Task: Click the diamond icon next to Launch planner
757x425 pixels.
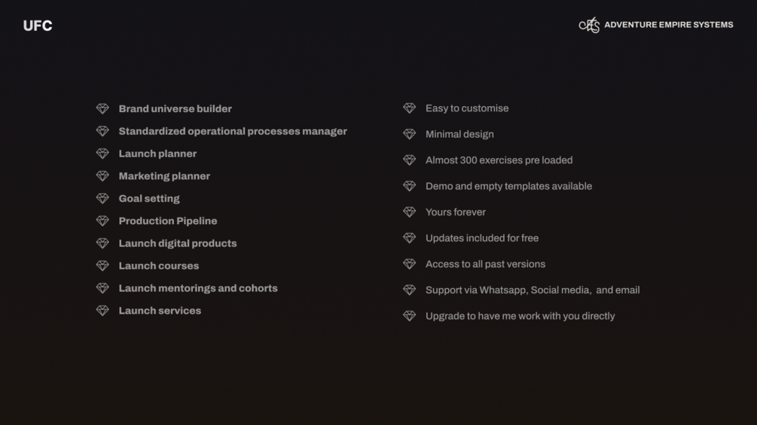Action: point(102,153)
